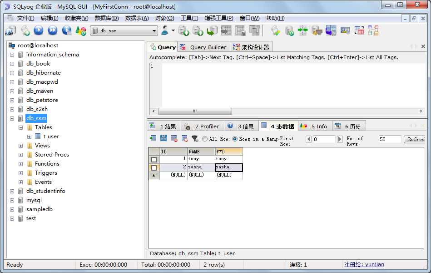The image size is (431, 273).
Task: Switch to the Query Builder tab
Action: point(203,47)
